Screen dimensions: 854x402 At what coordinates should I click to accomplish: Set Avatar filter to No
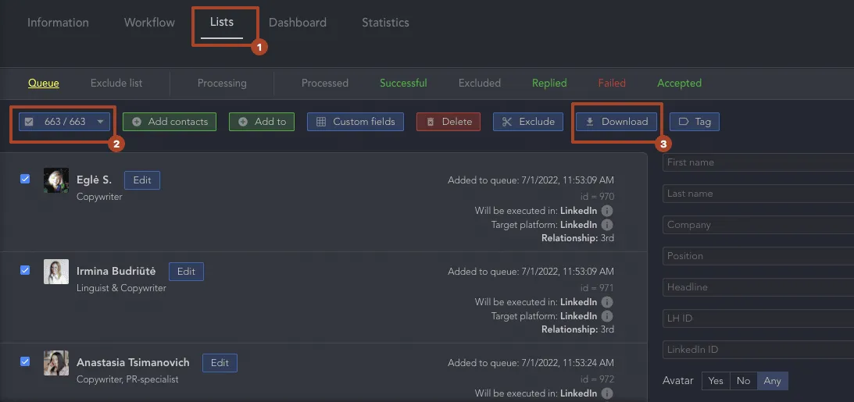(x=743, y=381)
